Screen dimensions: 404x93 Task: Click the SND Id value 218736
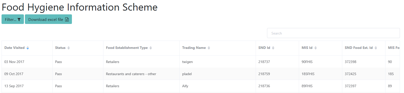click(x=264, y=86)
